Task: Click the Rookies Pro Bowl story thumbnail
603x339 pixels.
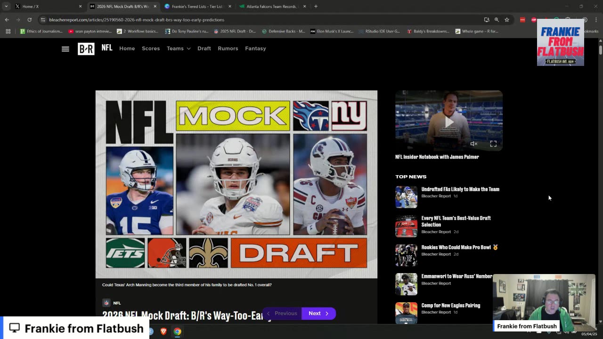Action: 406,255
